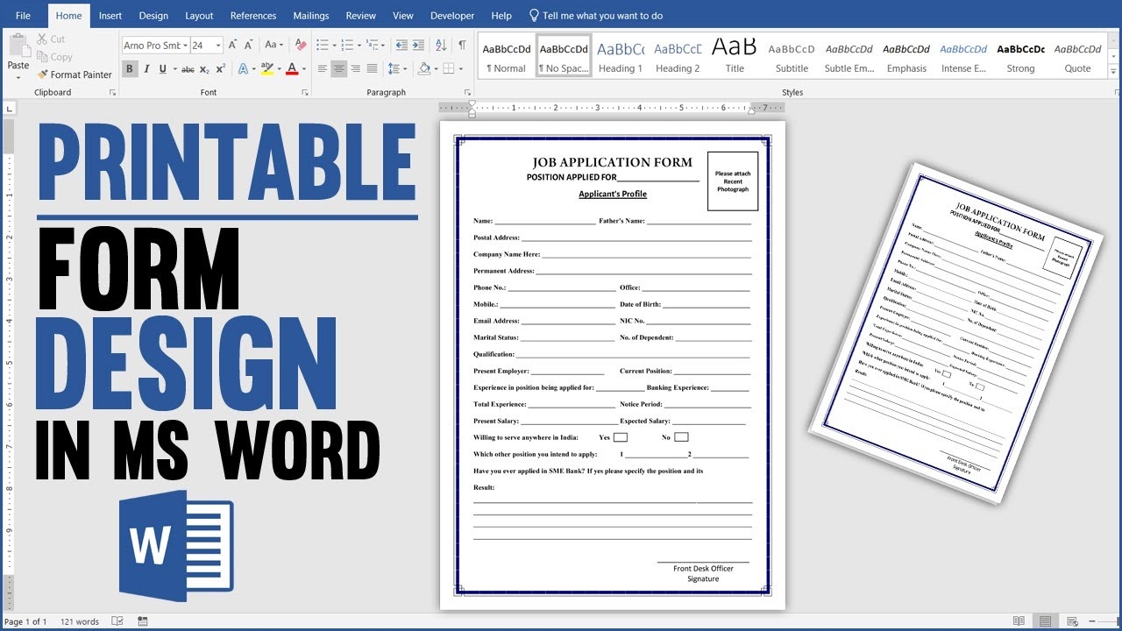Screen dimensions: 1122x631
Task: Align text to the right
Action: 356,68
